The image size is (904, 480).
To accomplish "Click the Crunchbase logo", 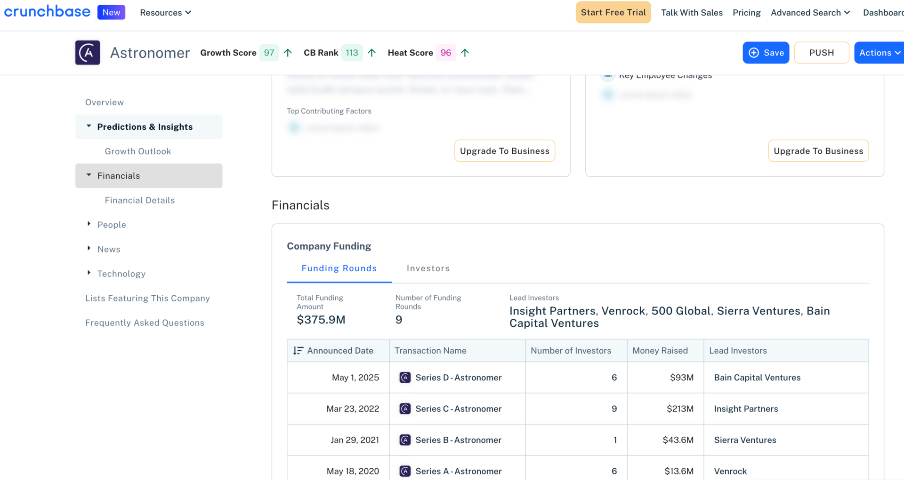I will [47, 12].
